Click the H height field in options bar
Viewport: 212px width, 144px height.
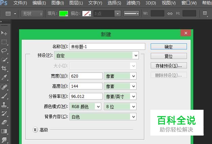[x=189, y=14]
